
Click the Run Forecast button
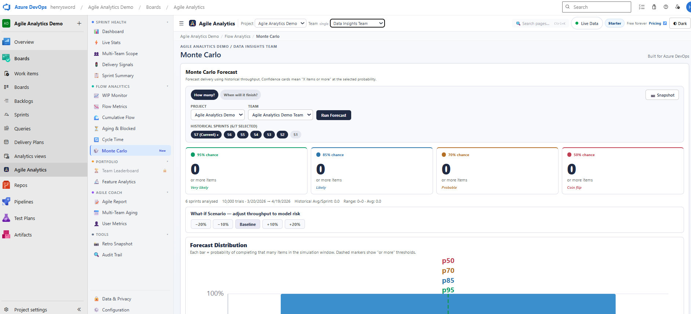click(333, 115)
